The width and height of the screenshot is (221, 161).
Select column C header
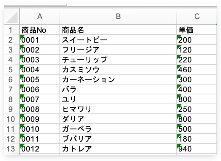click(197, 16)
